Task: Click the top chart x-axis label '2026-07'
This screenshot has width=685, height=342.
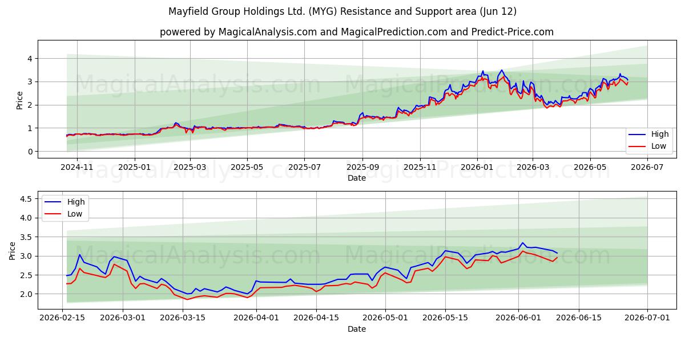Action: (647, 167)
